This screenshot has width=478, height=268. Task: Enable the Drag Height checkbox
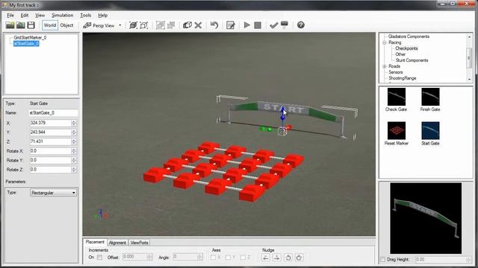[383, 260]
